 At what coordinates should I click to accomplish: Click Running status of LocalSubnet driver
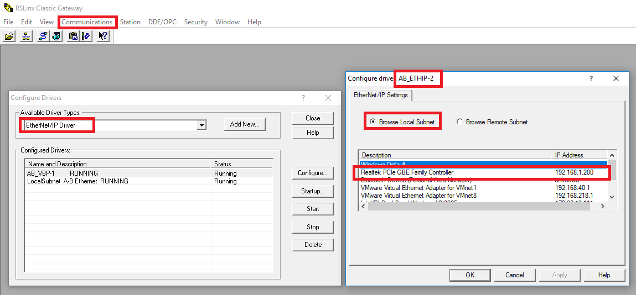(x=225, y=181)
